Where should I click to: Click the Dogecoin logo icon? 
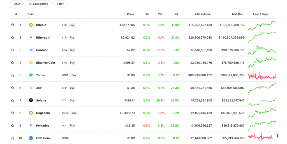pos(31,113)
